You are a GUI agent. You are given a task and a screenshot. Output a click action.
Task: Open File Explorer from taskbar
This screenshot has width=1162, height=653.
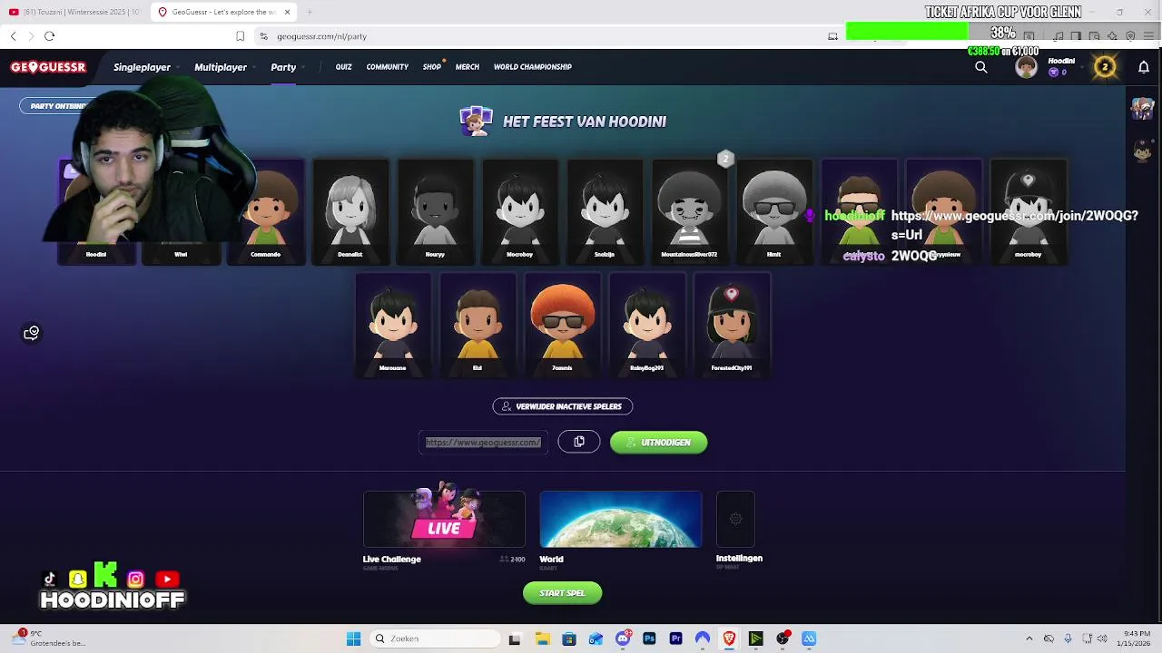pos(542,639)
